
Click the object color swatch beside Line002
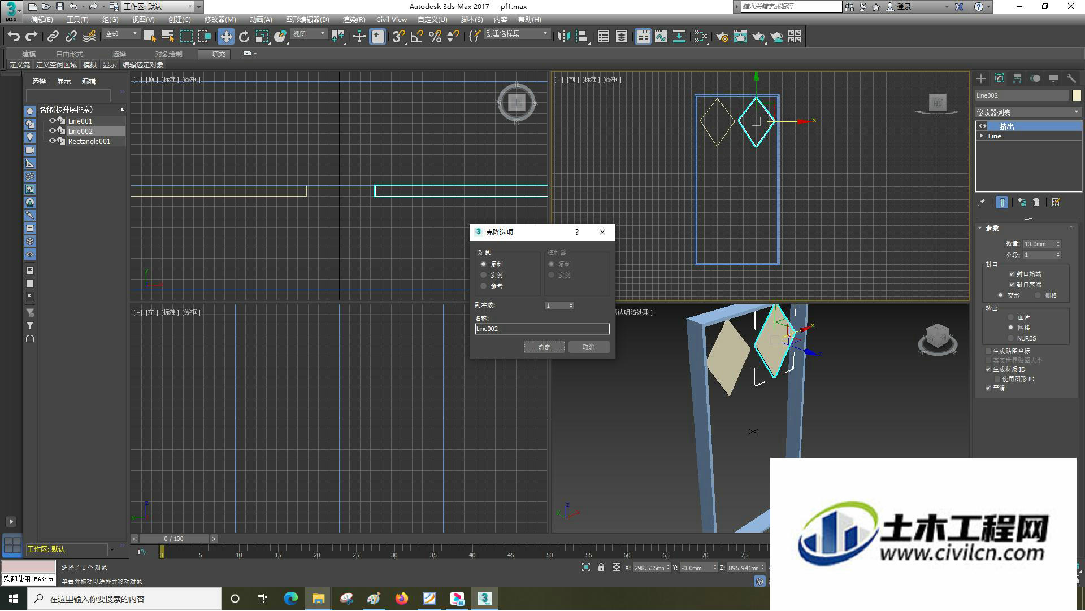pyautogui.click(x=1077, y=95)
